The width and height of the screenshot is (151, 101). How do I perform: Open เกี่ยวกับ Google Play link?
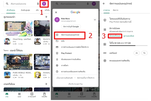[x=75, y=84]
